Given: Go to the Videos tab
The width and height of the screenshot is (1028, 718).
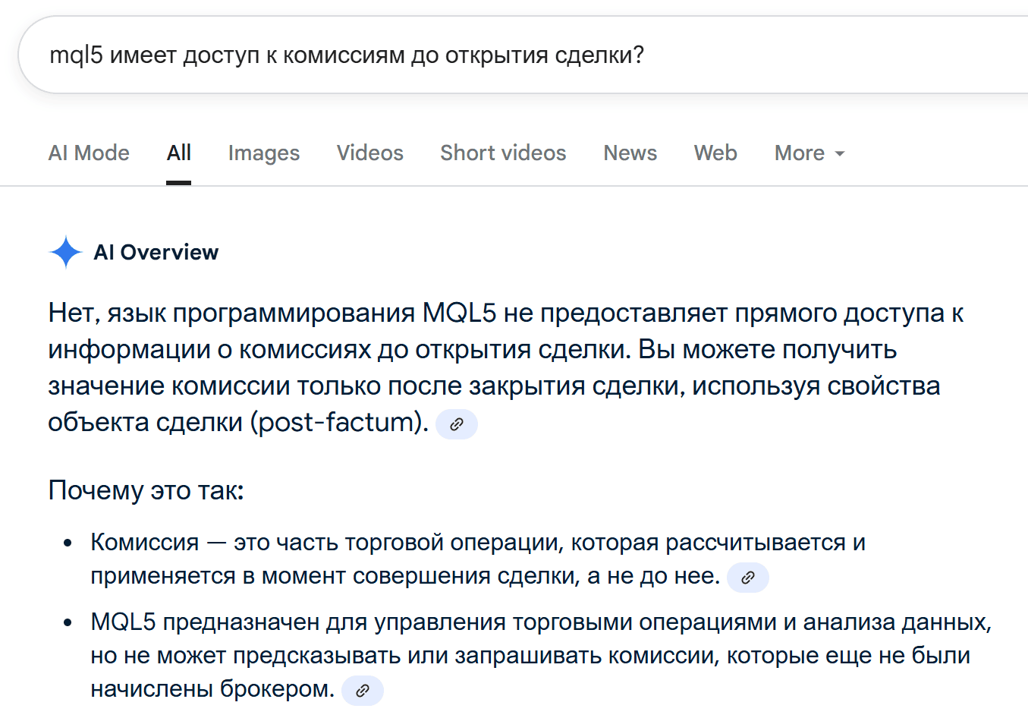Looking at the screenshot, I should click(x=369, y=153).
